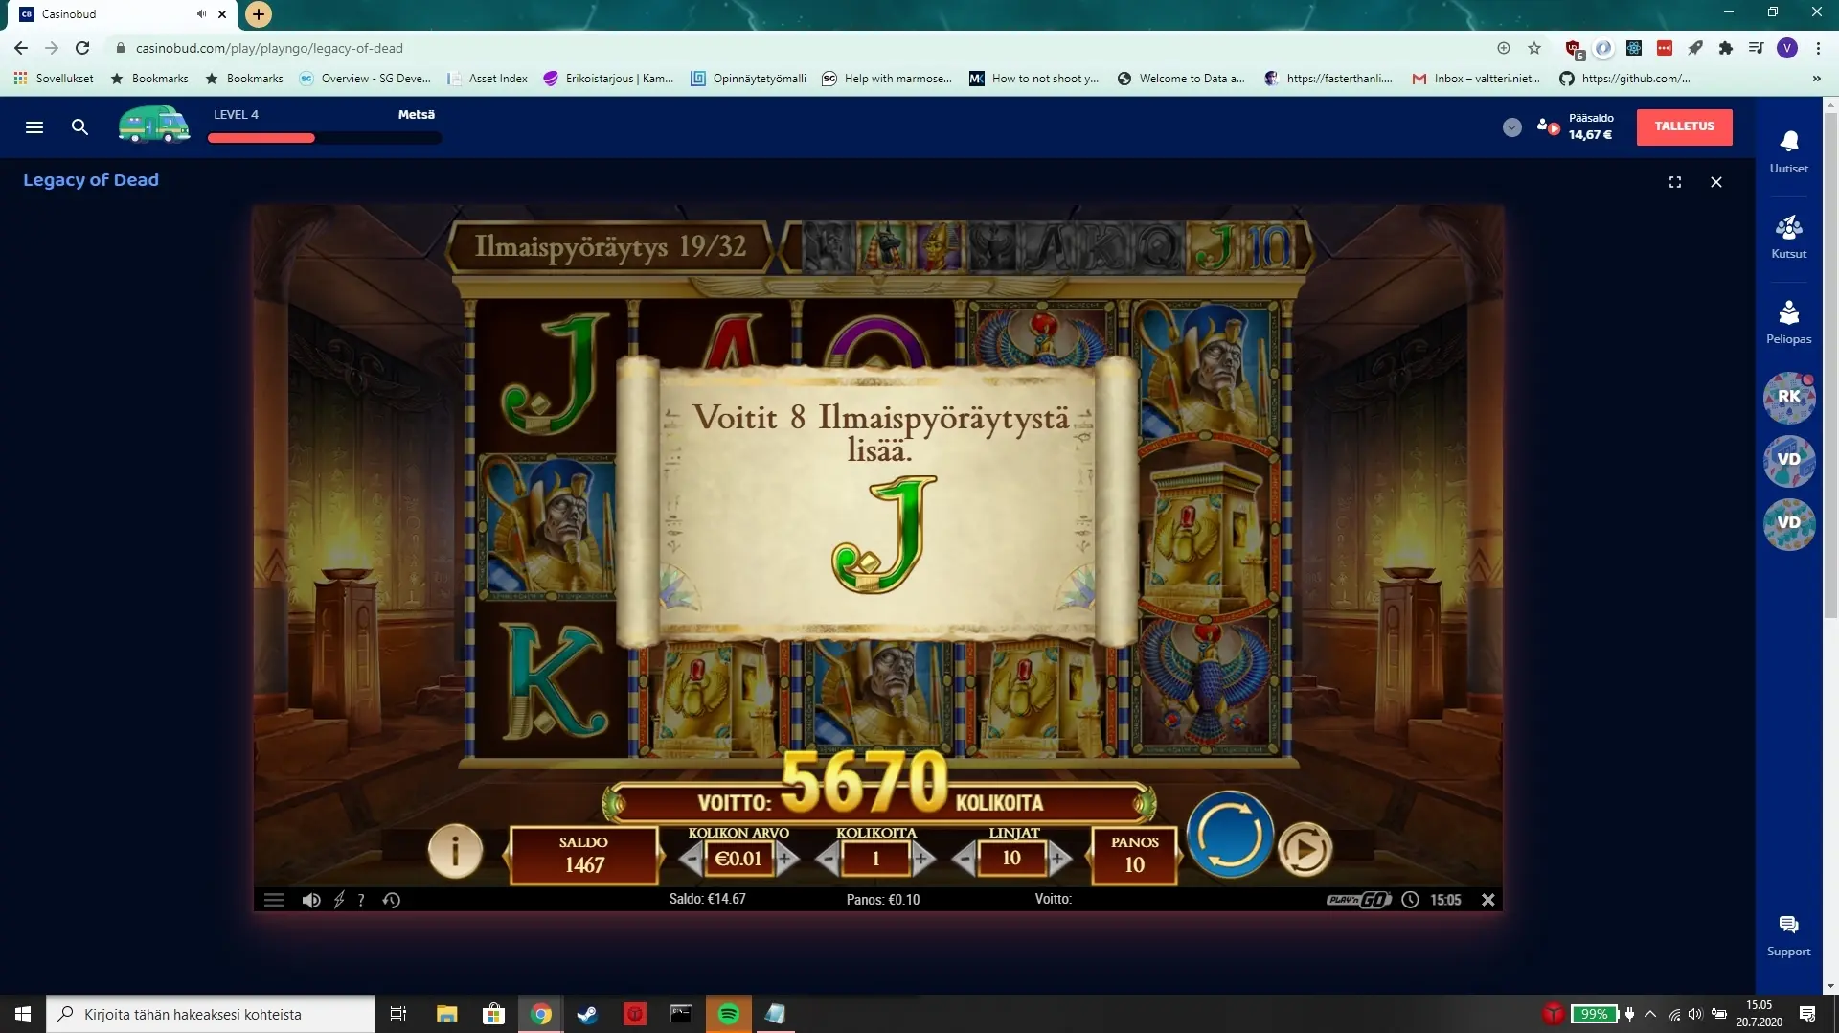Screen dimensions: 1839x1033
Task: Open the casino site main hamburger menu
Action: [34, 127]
